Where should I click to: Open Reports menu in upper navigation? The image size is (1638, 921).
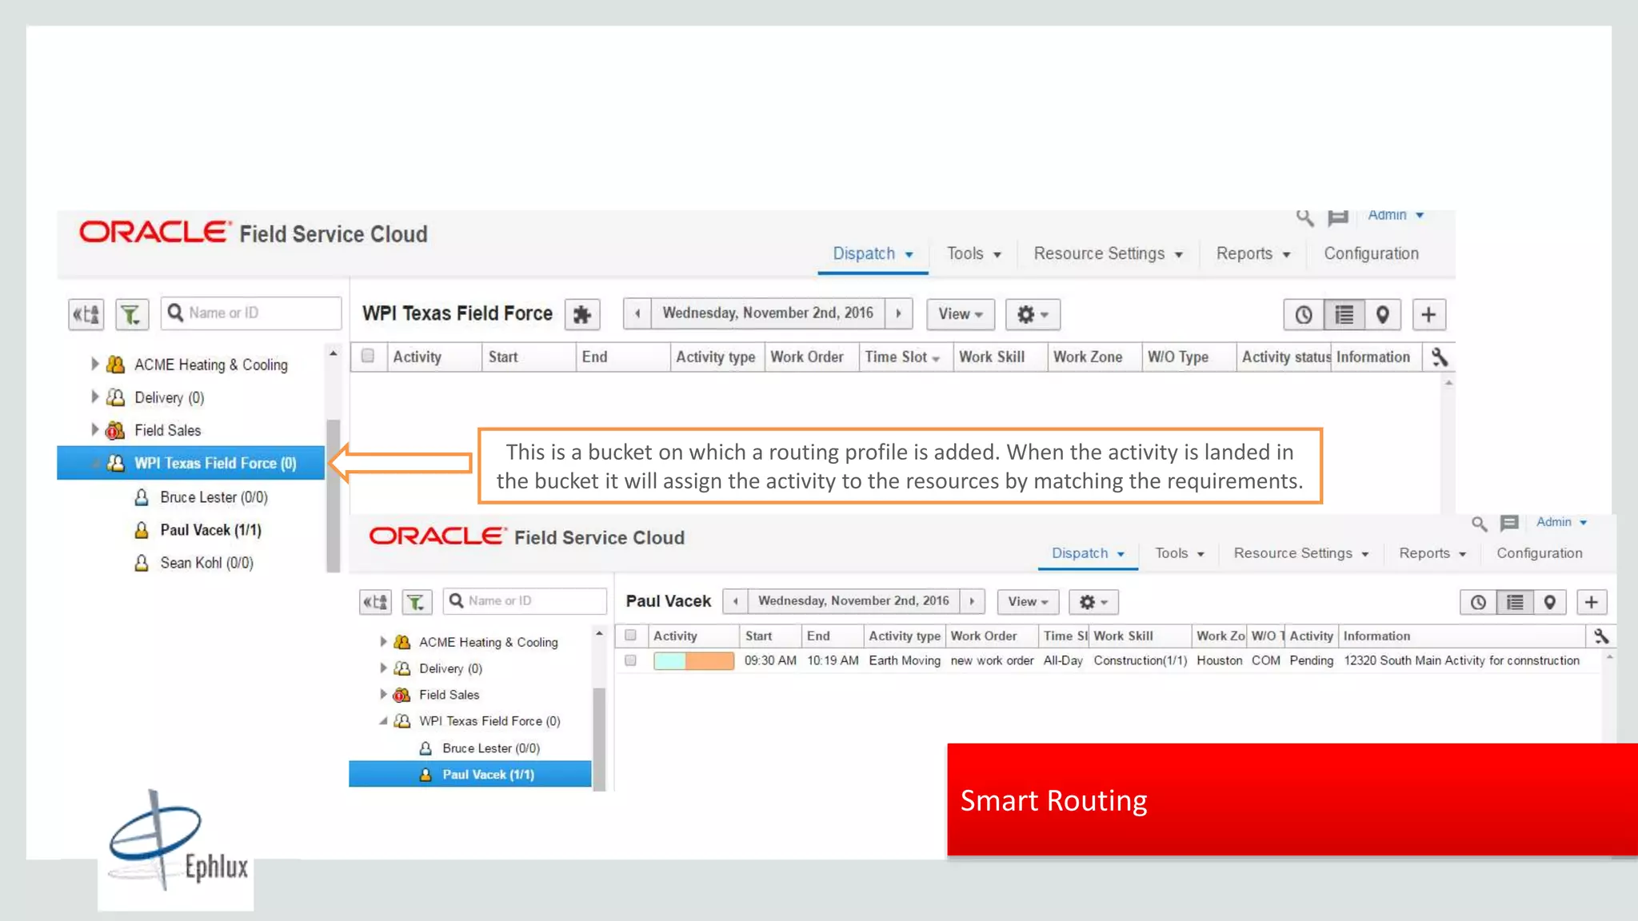[x=1253, y=253]
